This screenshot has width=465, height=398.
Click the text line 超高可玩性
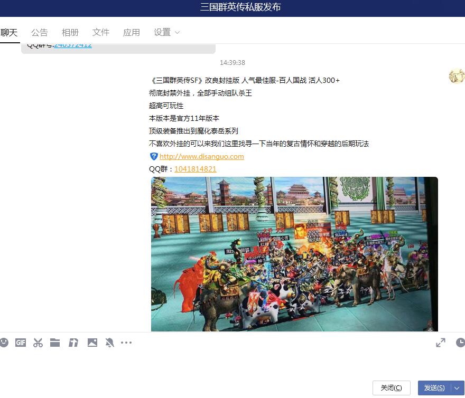[166, 106]
